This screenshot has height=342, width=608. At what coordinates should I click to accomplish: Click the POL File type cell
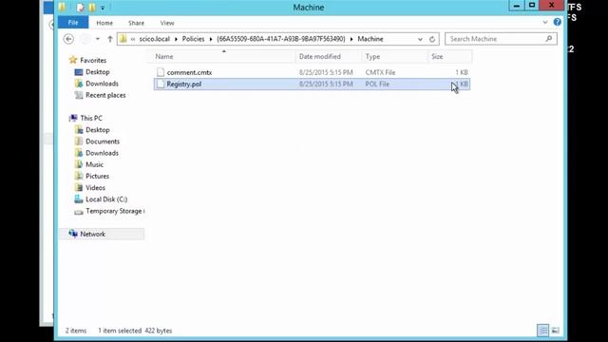377,85
